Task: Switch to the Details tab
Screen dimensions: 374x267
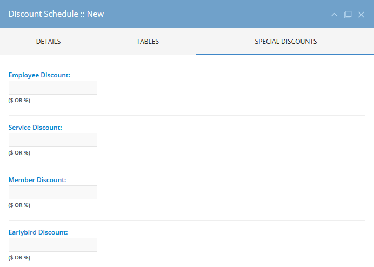Action: 49,41
